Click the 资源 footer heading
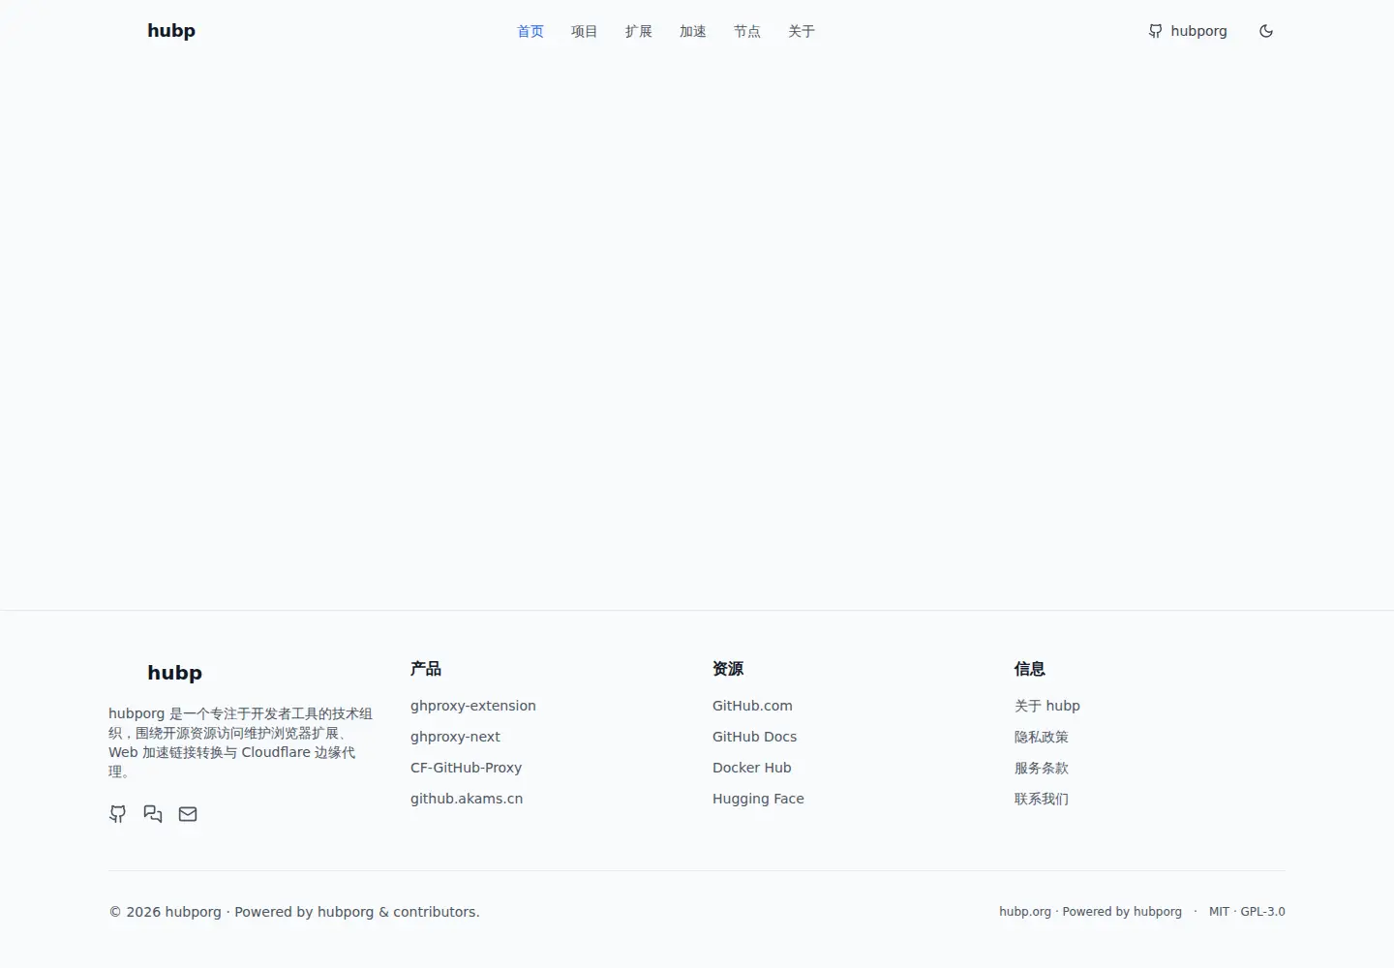The width and height of the screenshot is (1394, 968). pyautogui.click(x=728, y=669)
